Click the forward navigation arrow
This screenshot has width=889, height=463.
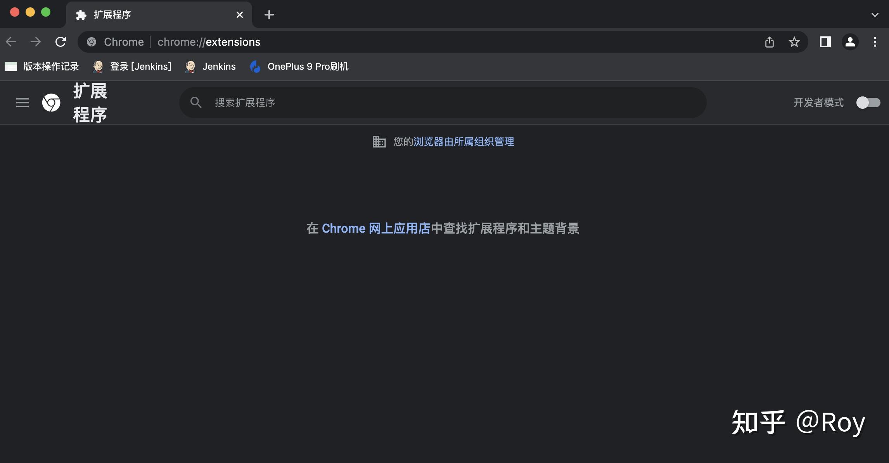click(x=35, y=41)
